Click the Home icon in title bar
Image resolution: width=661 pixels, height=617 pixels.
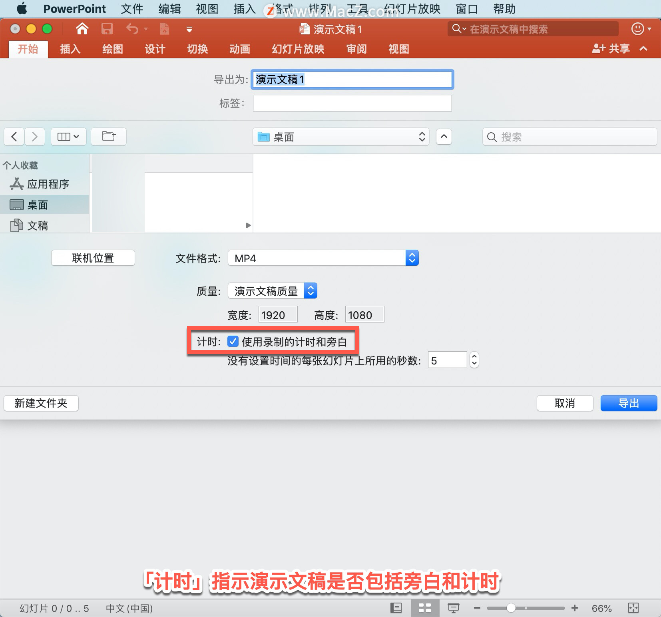click(82, 29)
